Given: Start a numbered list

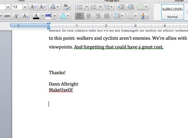Looking at the screenshot, I should tap(94, 7).
